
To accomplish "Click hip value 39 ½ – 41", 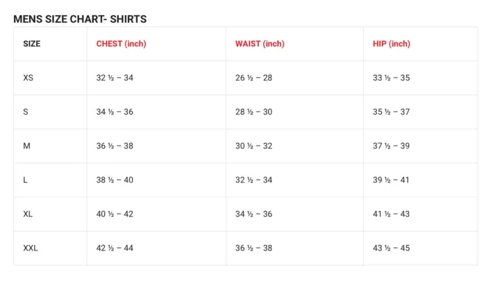I will (391, 180).
